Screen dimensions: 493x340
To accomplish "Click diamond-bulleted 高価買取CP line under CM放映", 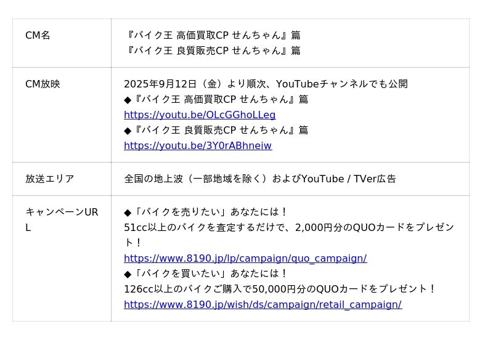I will click(216, 100).
